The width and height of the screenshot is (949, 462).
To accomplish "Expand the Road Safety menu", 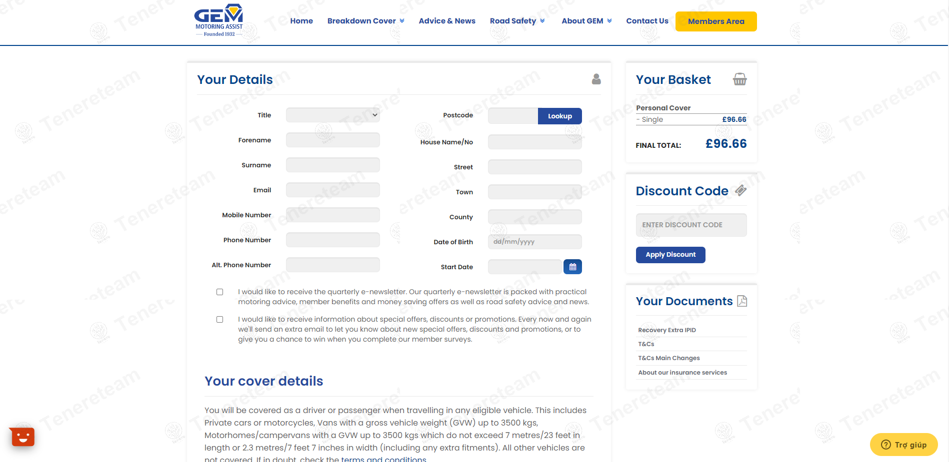I will 517,21.
